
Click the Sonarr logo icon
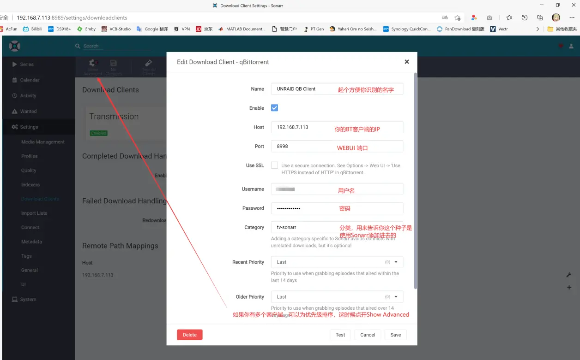pos(15,46)
